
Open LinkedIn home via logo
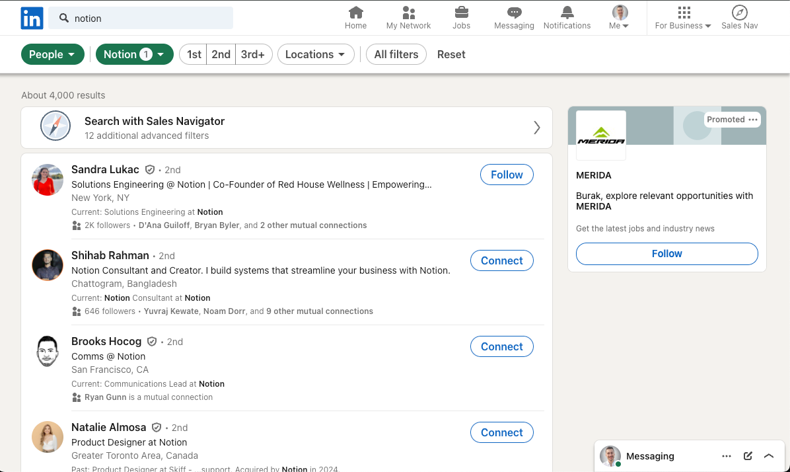[32, 18]
